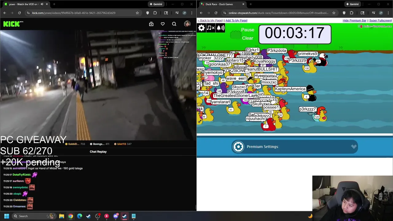The image size is (393, 221).
Task: Click bilat113 gifter entry 347
Action: (x=123, y=144)
